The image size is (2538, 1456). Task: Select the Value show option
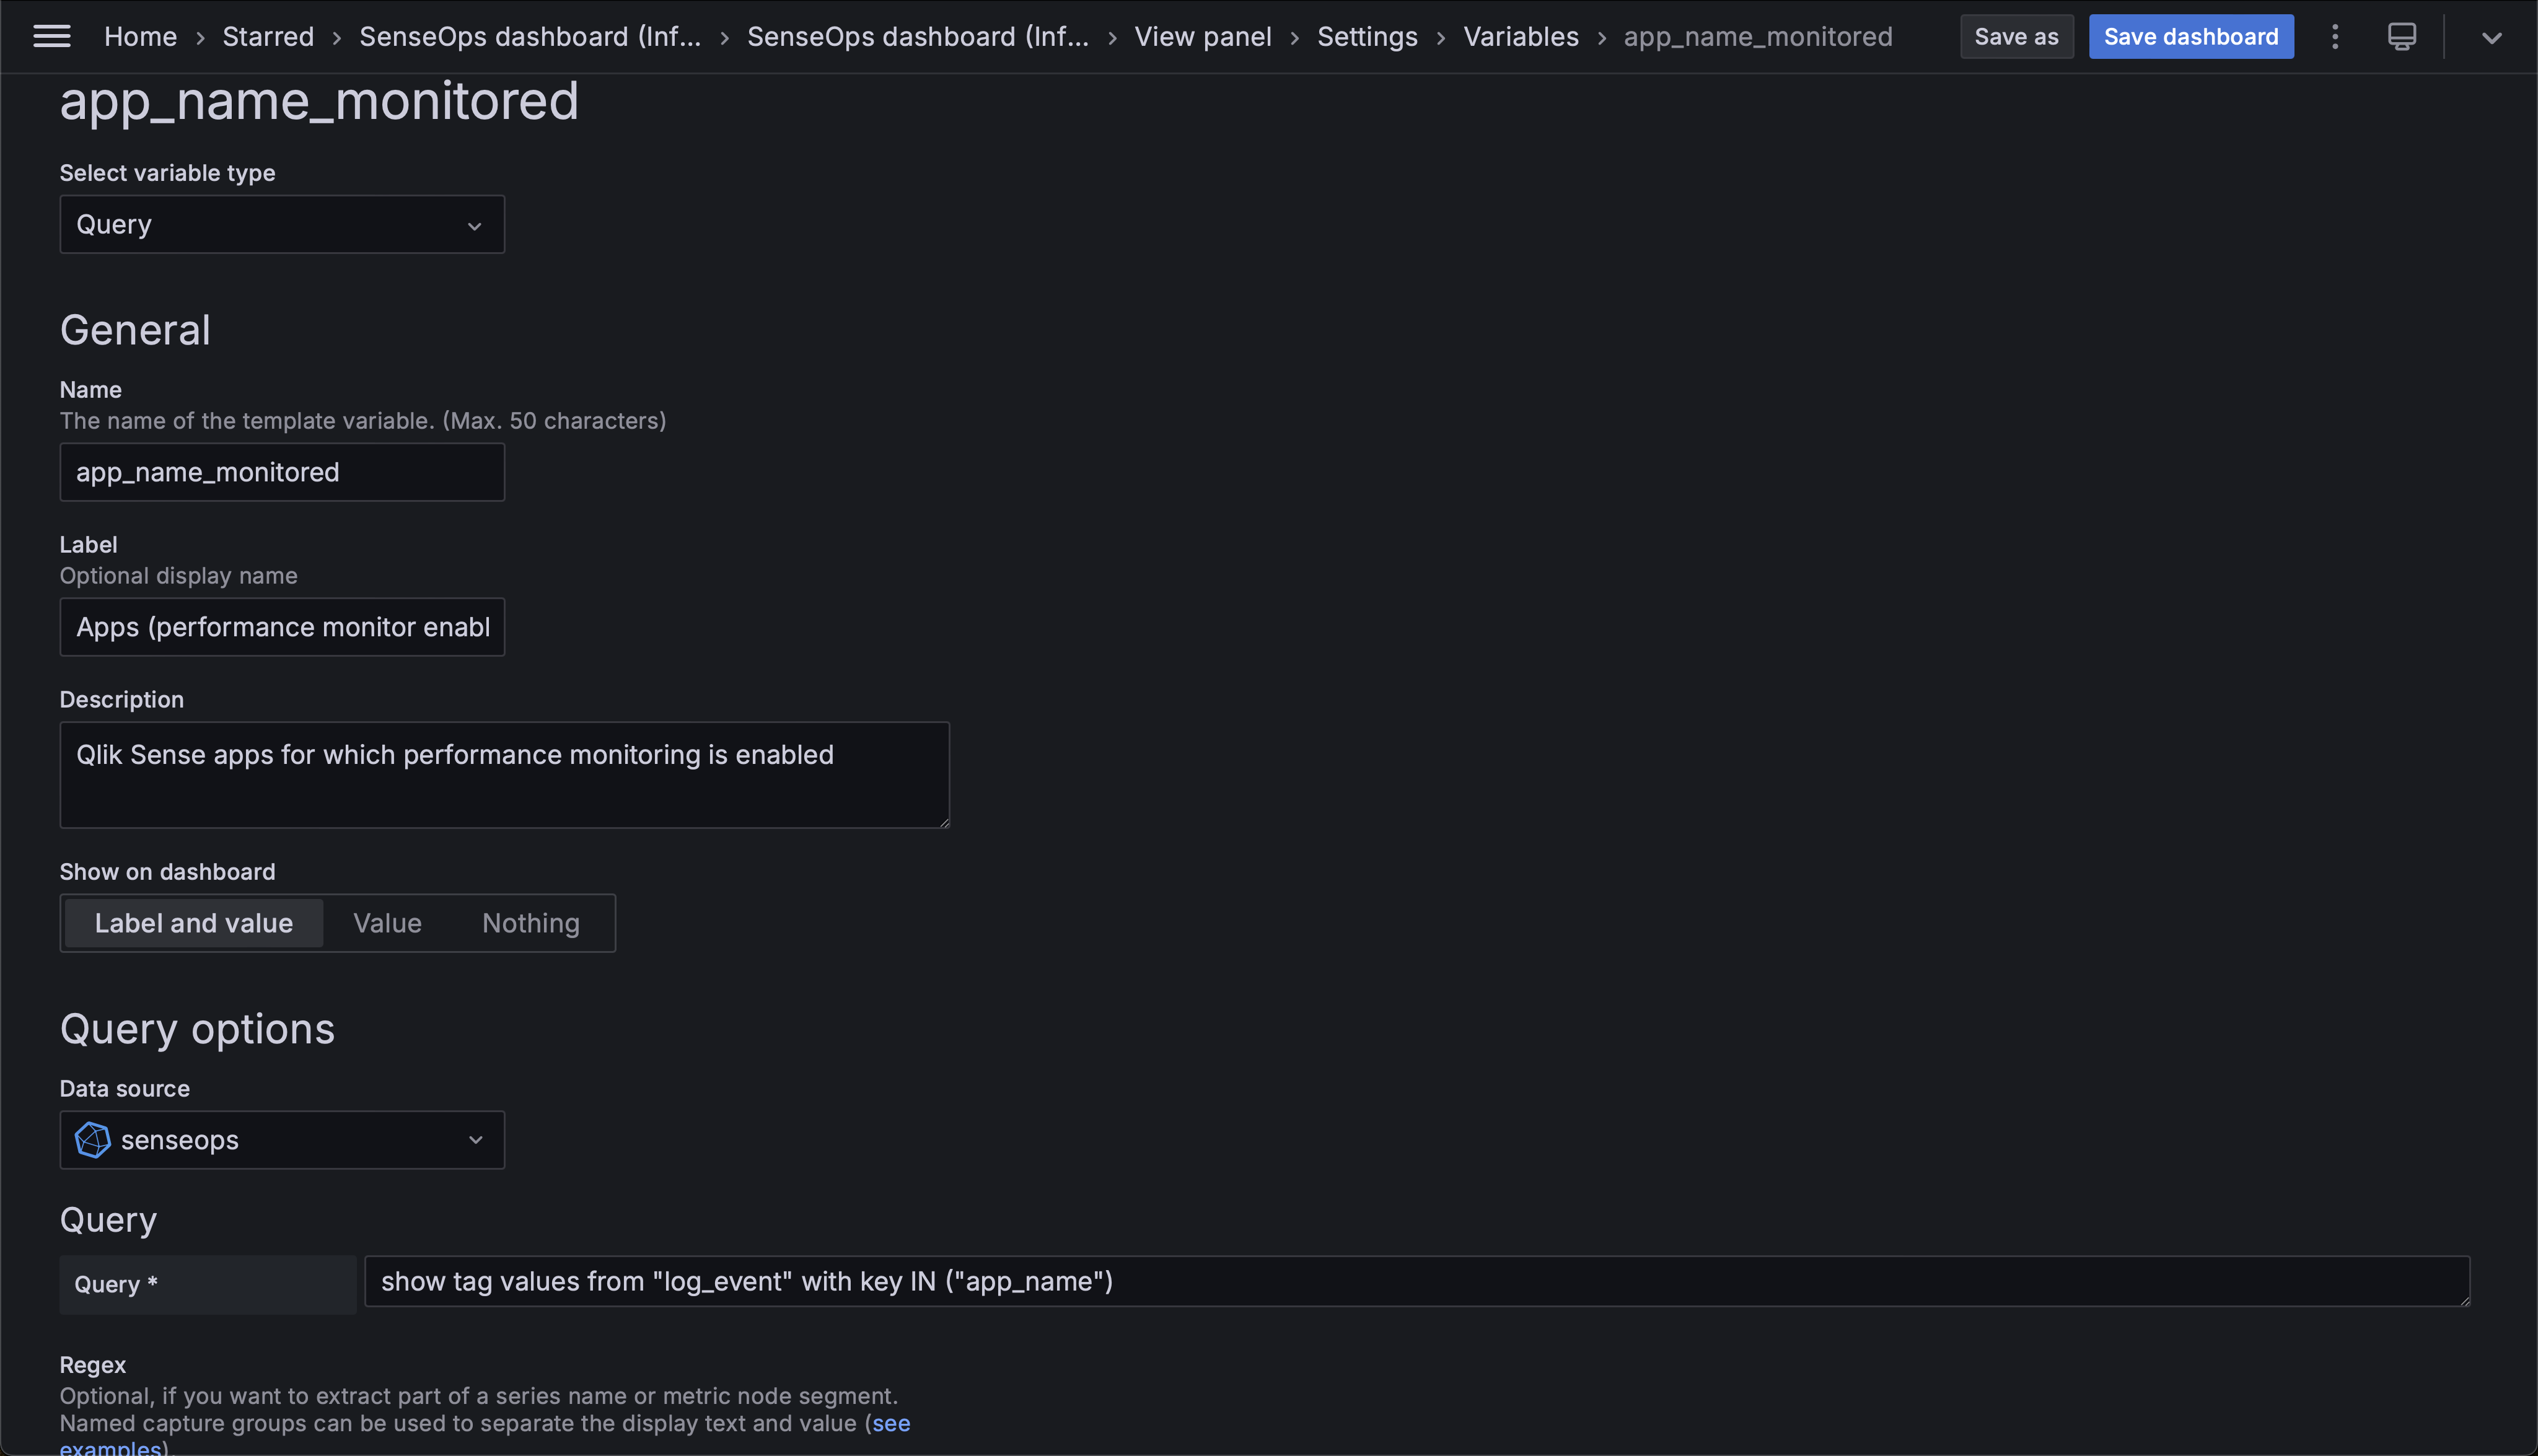[387, 922]
